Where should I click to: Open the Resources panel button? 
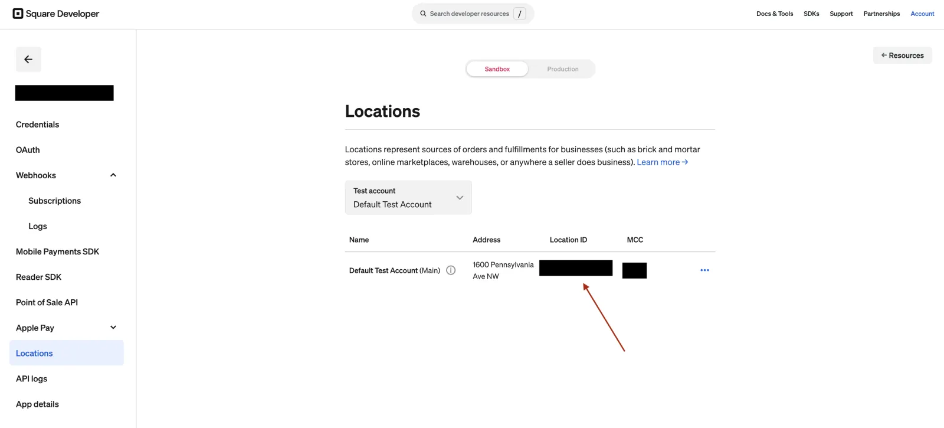[x=903, y=55]
